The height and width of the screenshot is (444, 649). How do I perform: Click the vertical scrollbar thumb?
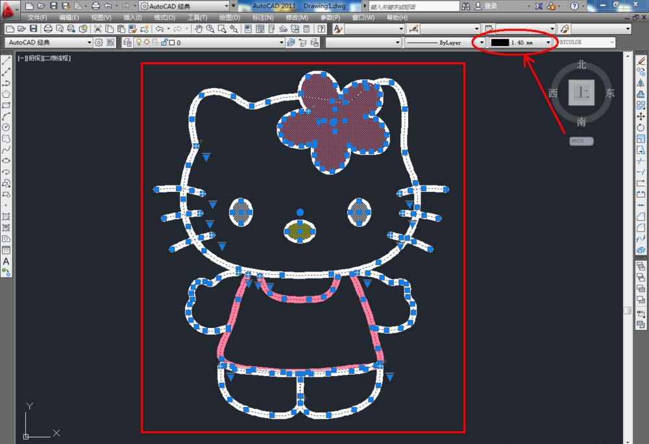pyautogui.click(x=628, y=310)
